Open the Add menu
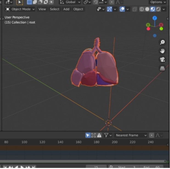Screen dimensions: 170x169 pos(66,9)
